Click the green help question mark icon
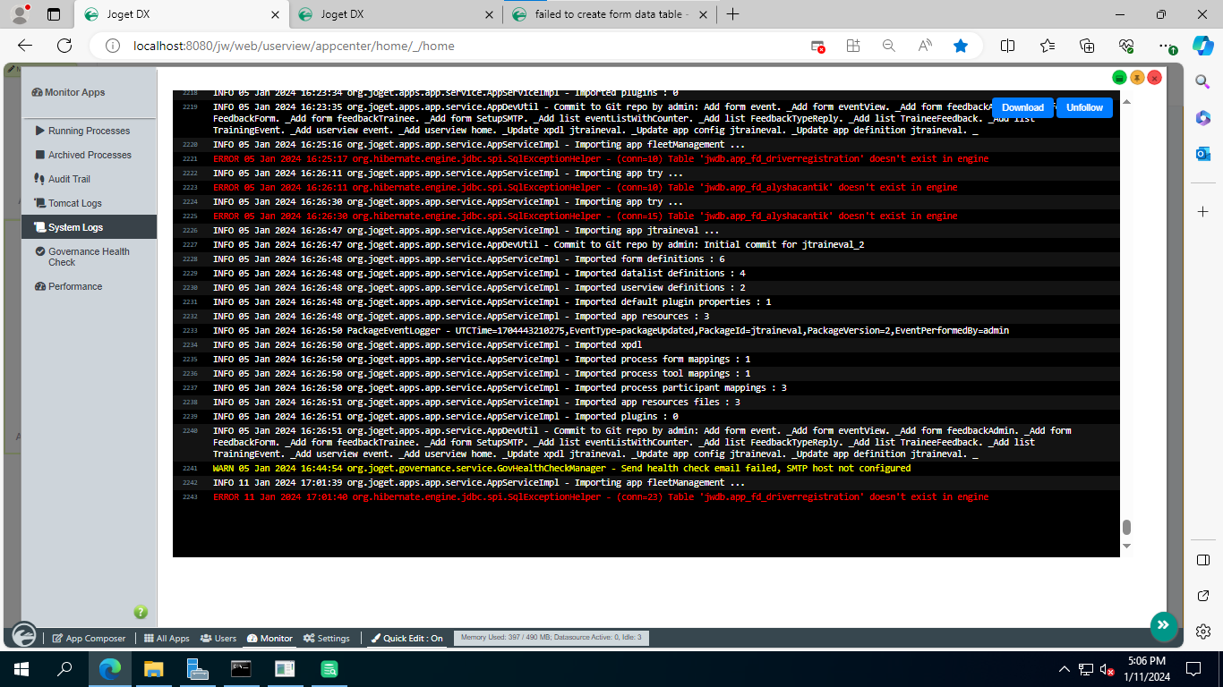 tap(141, 612)
